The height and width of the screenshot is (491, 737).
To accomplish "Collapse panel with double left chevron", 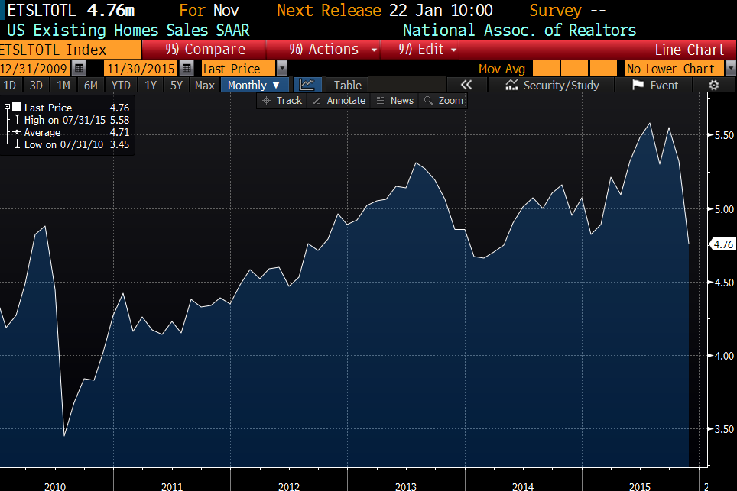I will (x=466, y=85).
